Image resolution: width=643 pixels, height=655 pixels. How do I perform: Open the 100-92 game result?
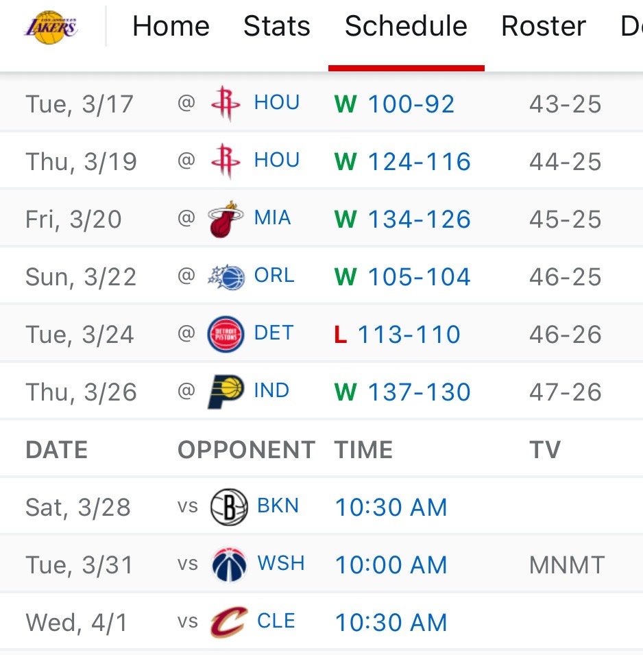tap(411, 104)
